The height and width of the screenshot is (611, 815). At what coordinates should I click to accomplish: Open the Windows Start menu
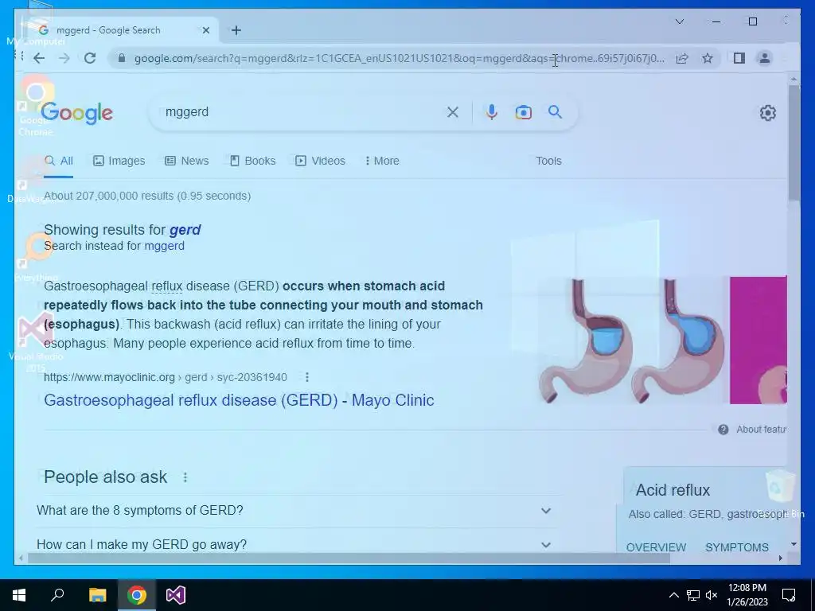19,595
